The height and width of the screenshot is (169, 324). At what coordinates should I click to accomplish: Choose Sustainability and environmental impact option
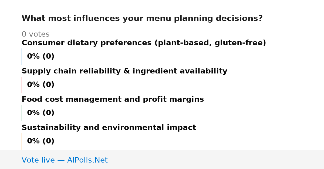click(109, 128)
